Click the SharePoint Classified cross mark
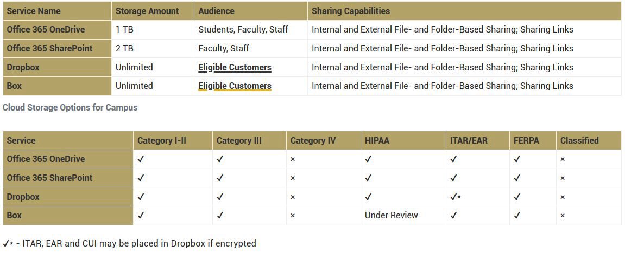 (x=563, y=178)
